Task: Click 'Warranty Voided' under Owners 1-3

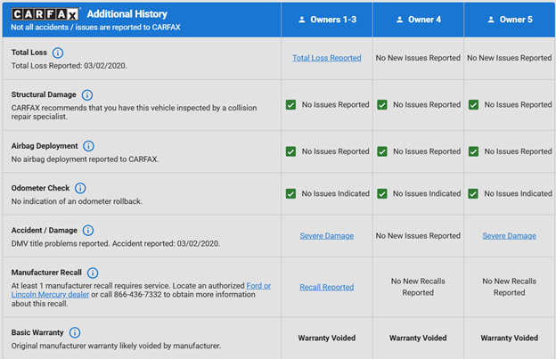Action: click(327, 339)
